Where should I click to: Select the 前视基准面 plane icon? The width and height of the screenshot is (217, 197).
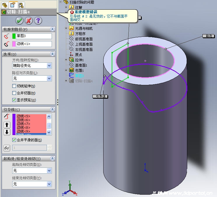pos(71,39)
